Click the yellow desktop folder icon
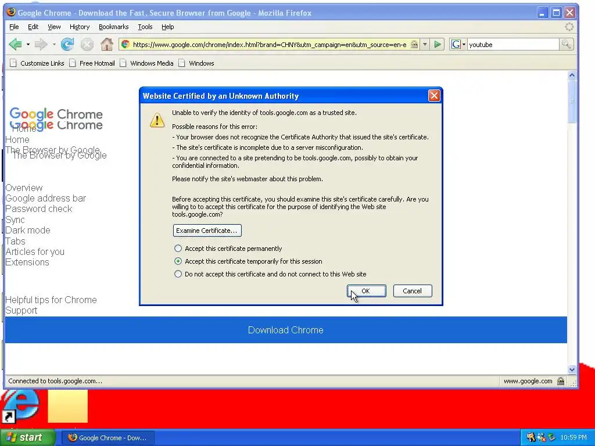 point(67,406)
